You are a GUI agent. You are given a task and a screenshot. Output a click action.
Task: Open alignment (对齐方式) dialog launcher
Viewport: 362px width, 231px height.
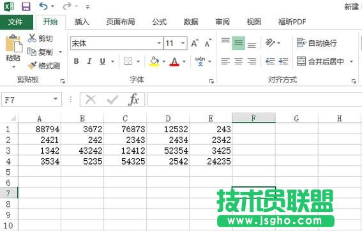[354, 81]
